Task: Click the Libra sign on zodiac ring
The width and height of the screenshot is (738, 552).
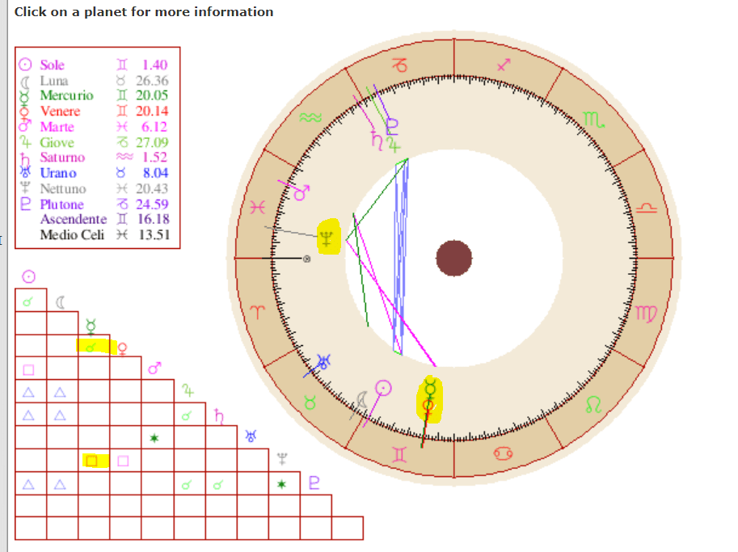Action: pos(649,209)
